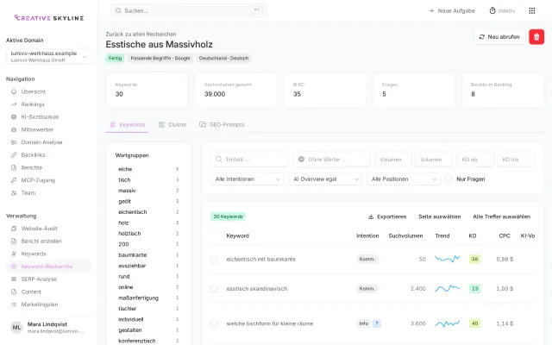Go back via Zurück zu allen Recherchen
The width and height of the screenshot is (552, 345).
141,34
